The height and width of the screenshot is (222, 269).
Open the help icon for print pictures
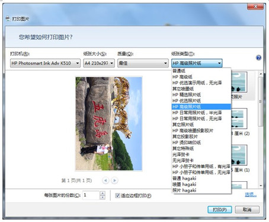[x=258, y=58]
